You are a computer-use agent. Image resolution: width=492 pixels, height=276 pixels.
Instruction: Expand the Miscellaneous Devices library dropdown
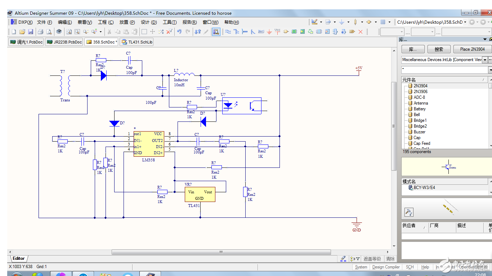(x=485, y=60)
